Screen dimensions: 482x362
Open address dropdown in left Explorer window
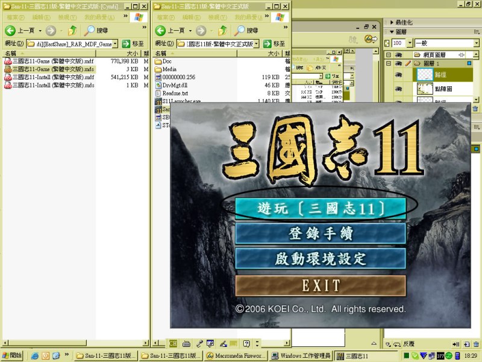115,44
